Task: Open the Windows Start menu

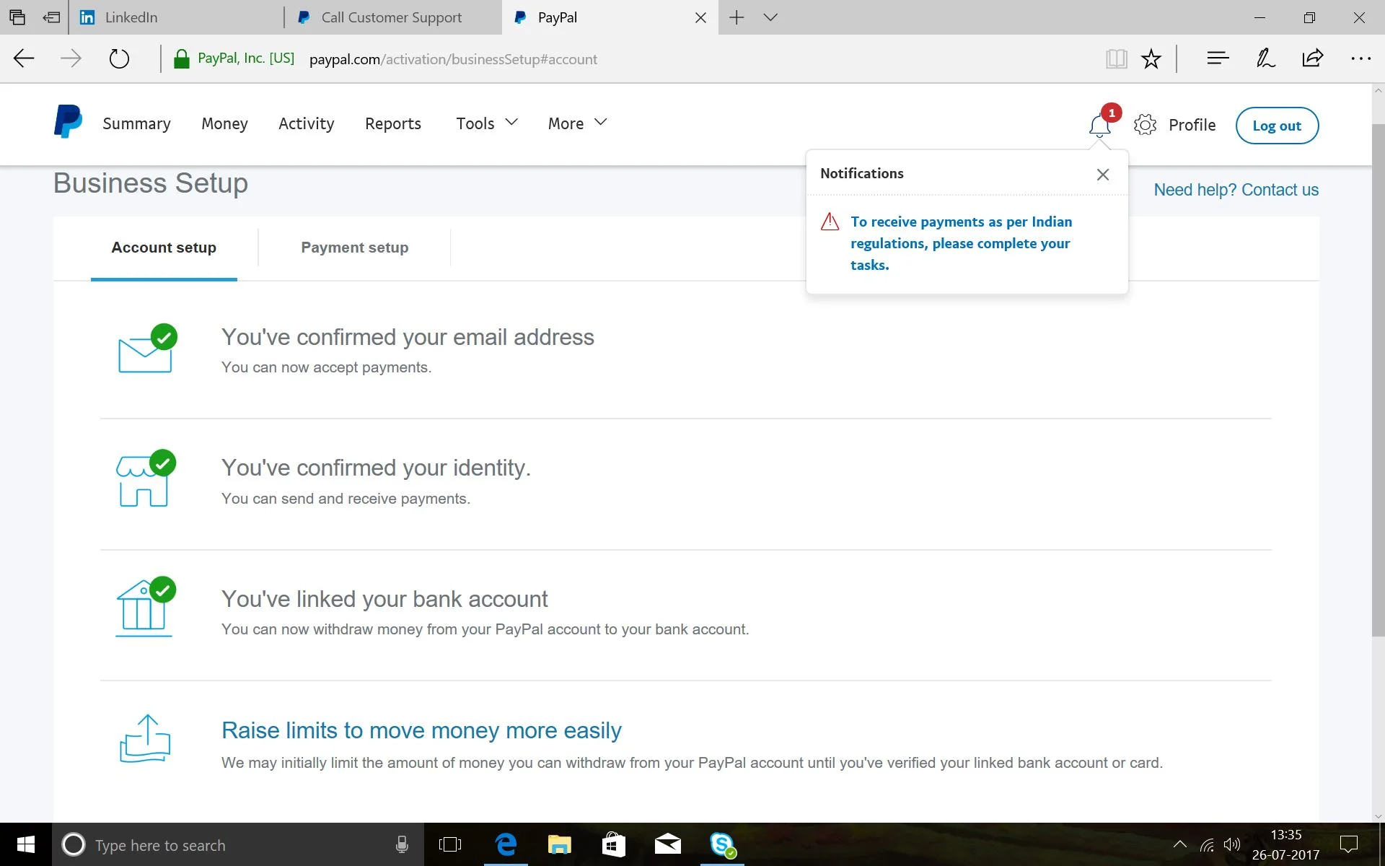Action: pos(25,844)
